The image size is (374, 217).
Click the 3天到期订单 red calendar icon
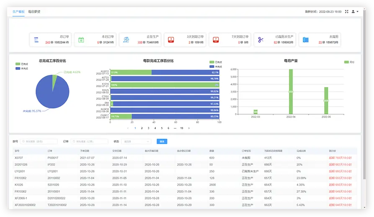coord(171,40)
